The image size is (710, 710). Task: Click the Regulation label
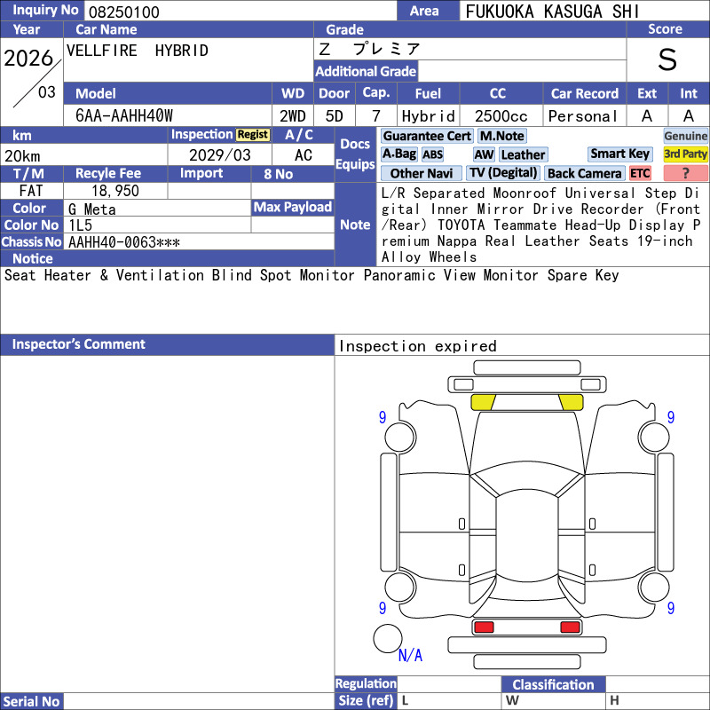(x=366, y=683)
